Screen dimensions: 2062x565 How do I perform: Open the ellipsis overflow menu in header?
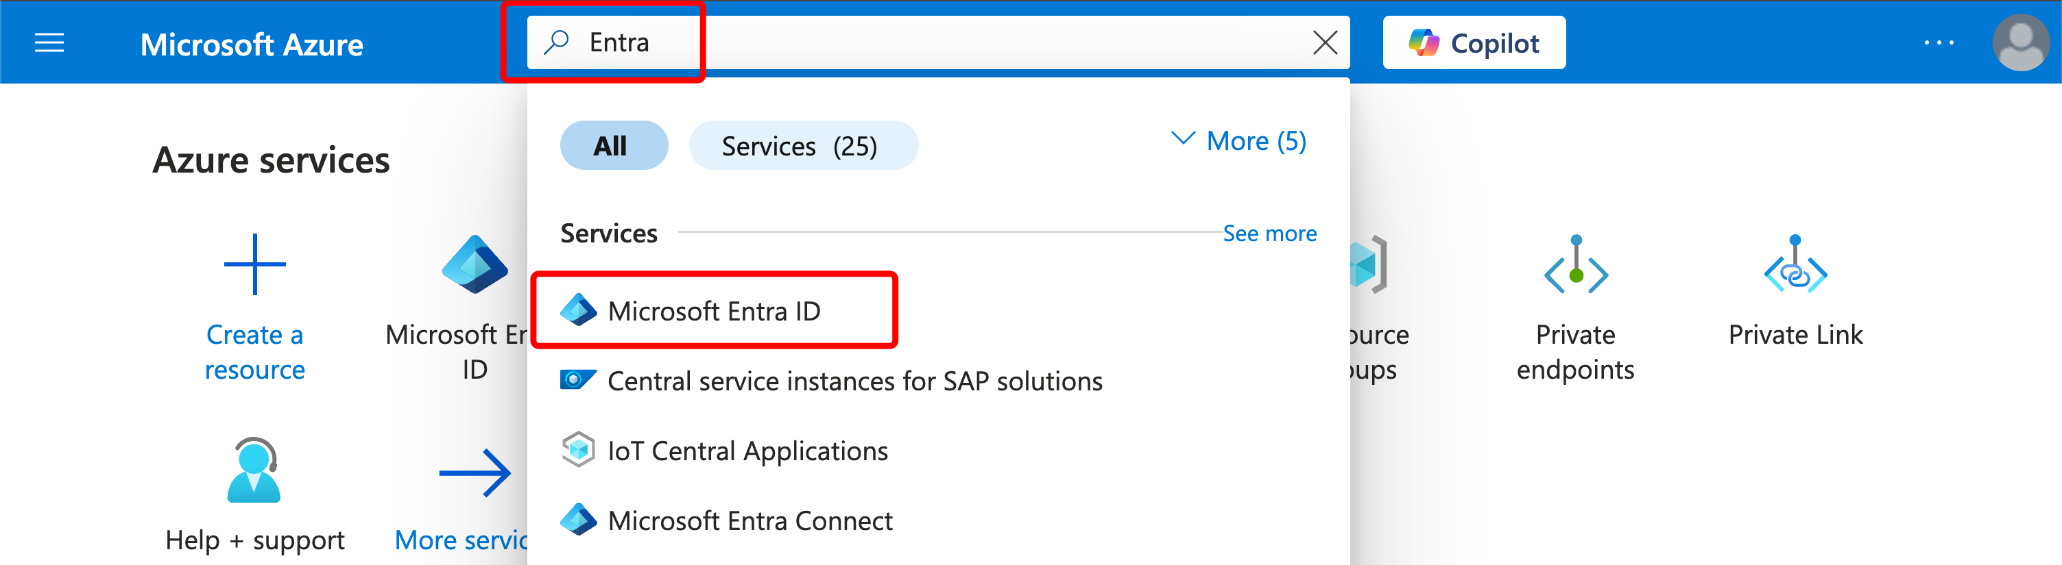1938,43
